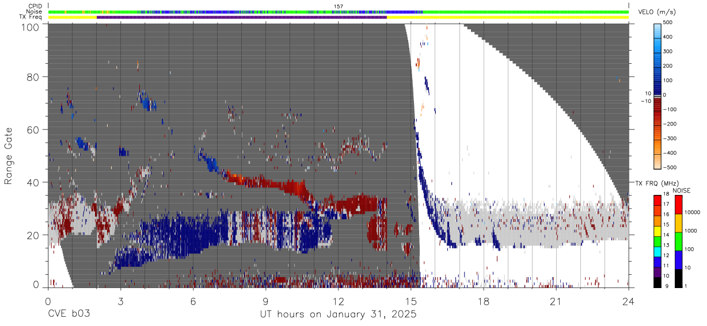Click the 20 tick on Range Gate axis
This screenshot has width=707, height=326.
pos(33,235)
